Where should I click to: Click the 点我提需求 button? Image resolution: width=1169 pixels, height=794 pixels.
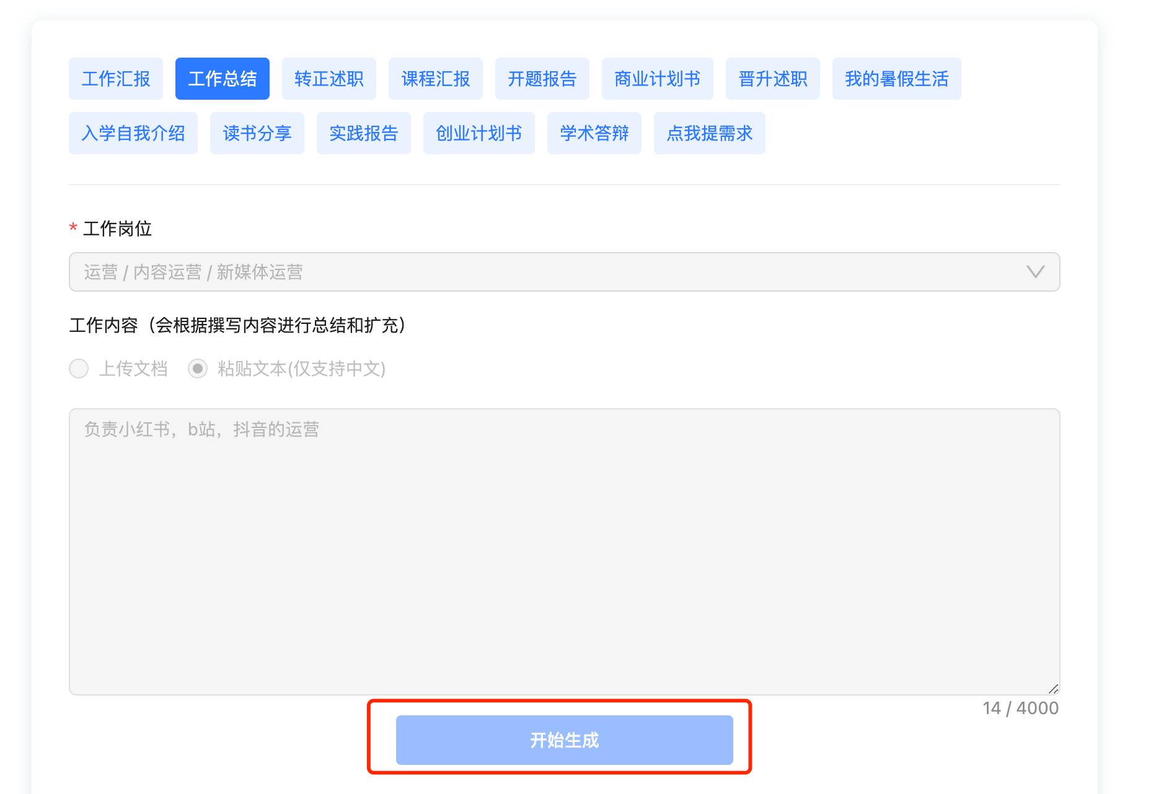[710, 133]
